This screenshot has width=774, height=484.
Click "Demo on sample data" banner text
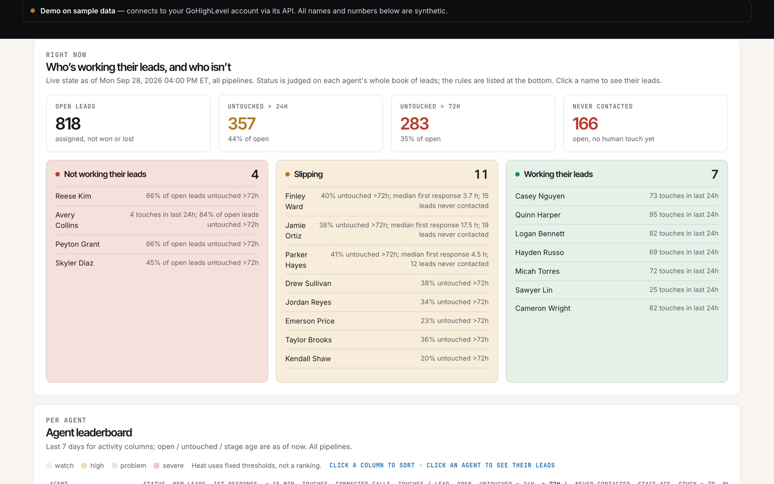(x=78, y=11)
